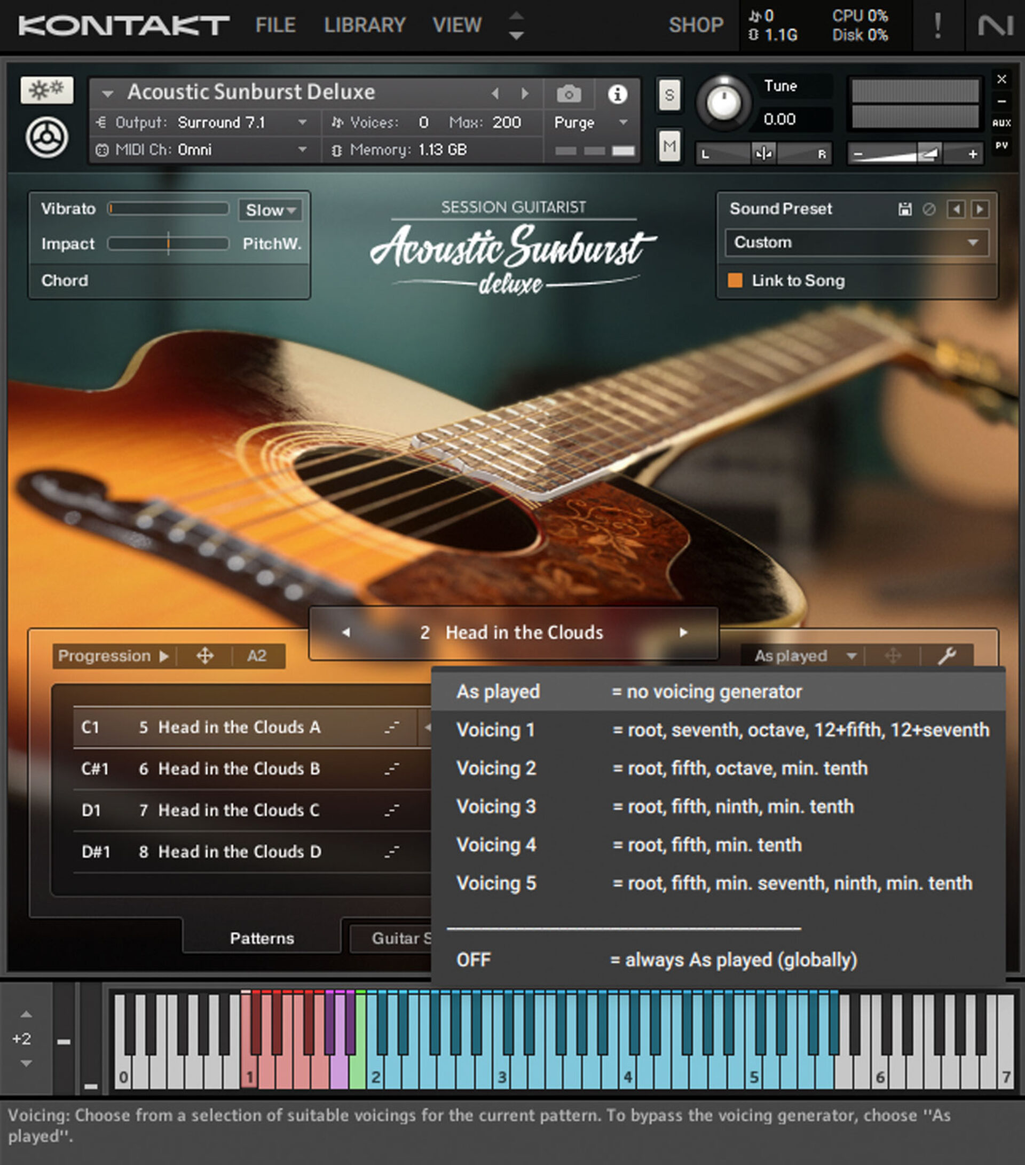Solo the instrument with the S button

click(670, 96)
